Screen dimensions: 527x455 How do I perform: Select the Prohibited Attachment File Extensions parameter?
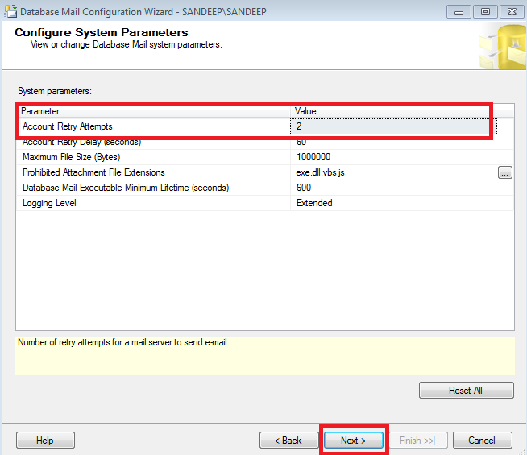point(153,172)
